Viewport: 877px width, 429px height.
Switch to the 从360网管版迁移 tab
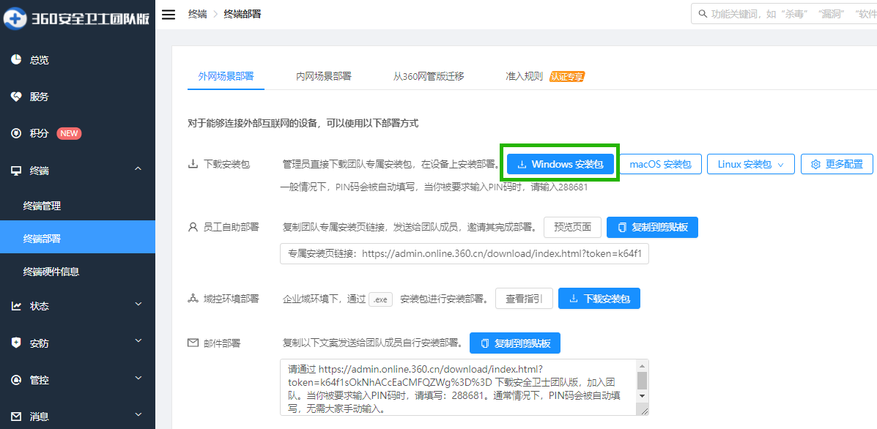[429, 77]
